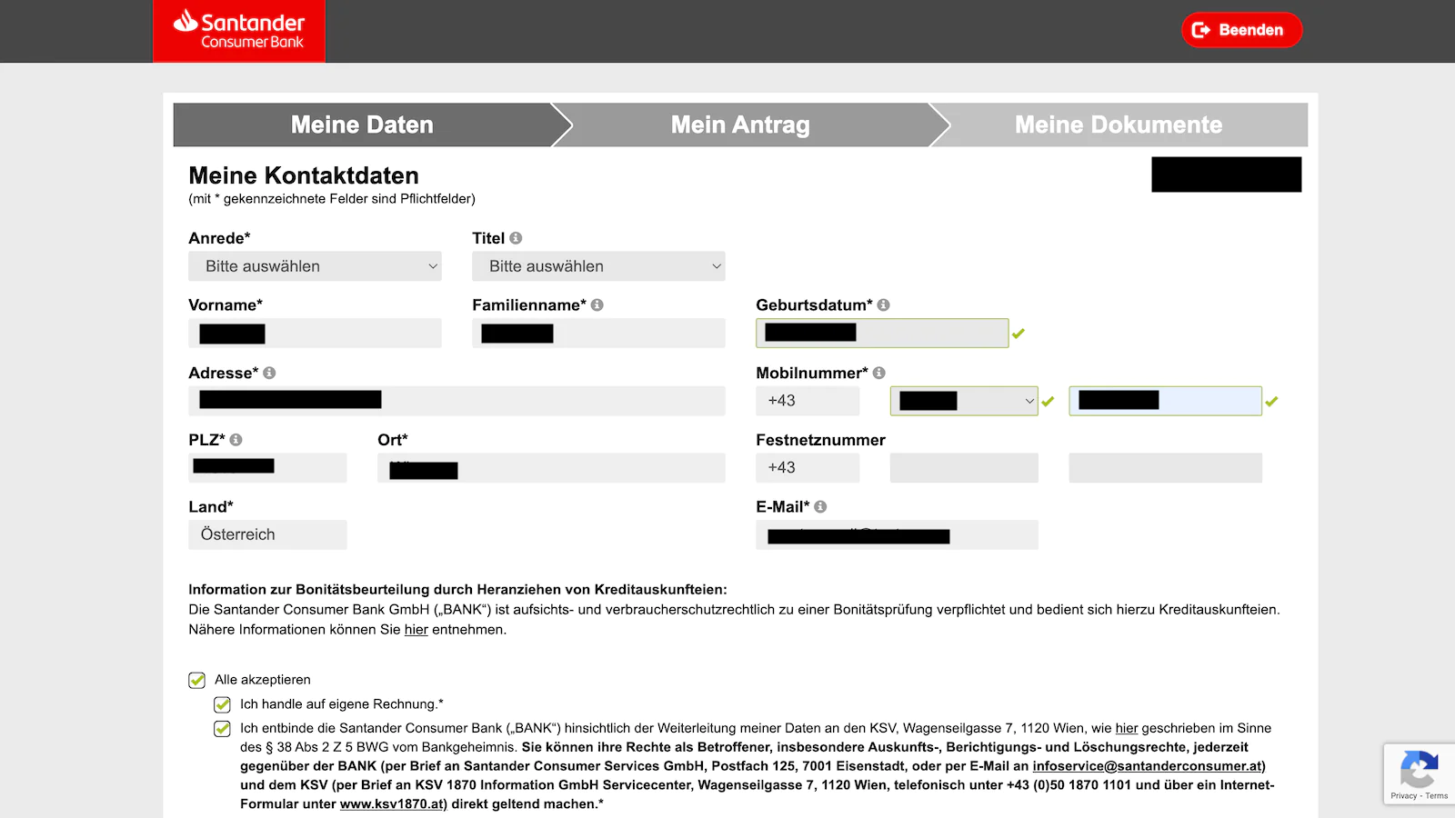This screenshot has height=818, width=1455.
Task: Click the Festnetznummer country code +43 field
Action: click(x=808, y=468)
